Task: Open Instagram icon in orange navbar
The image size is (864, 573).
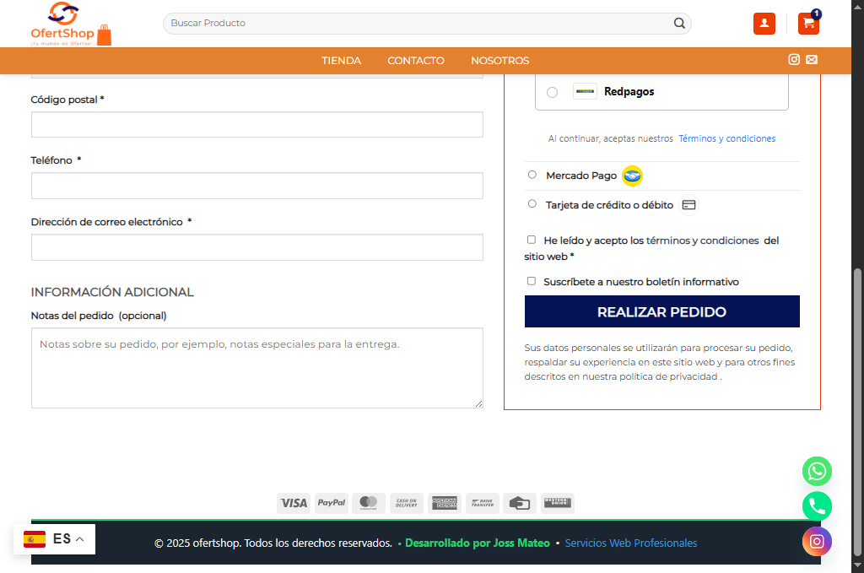Action: (794, 59)
